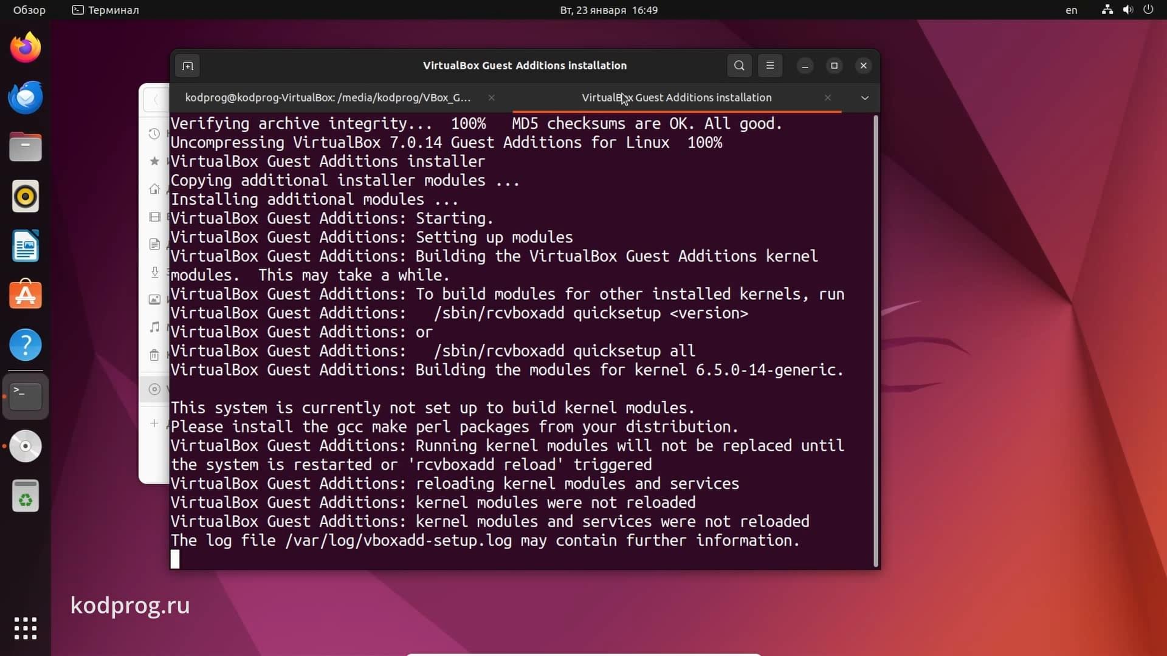Open the Documents folder in Files sidebar
1167x656 pixels.
(x=154, y=244)
